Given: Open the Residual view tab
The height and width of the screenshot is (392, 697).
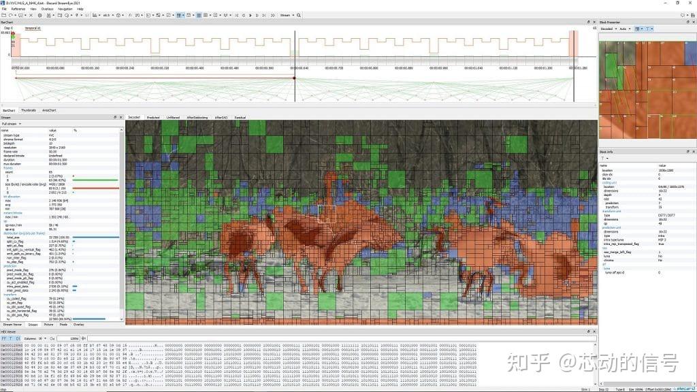Looking at the screenshot, I should pos(240,117).
